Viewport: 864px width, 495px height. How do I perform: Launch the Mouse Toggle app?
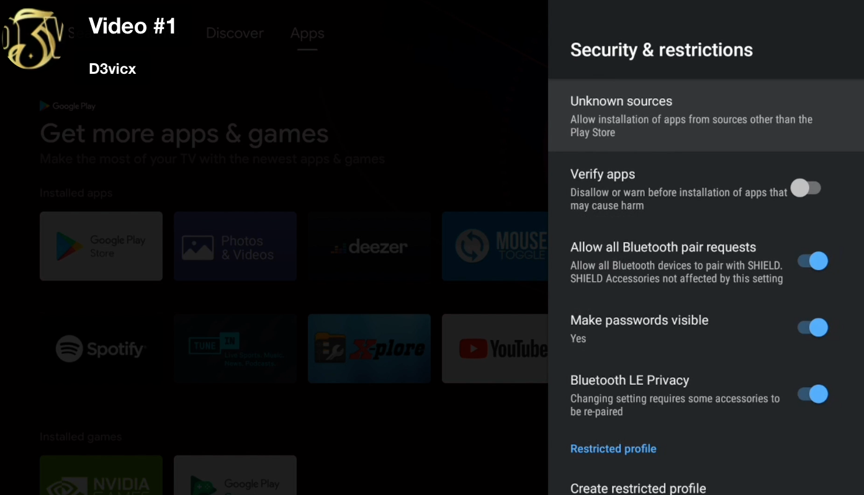click(x=495, y=246)
